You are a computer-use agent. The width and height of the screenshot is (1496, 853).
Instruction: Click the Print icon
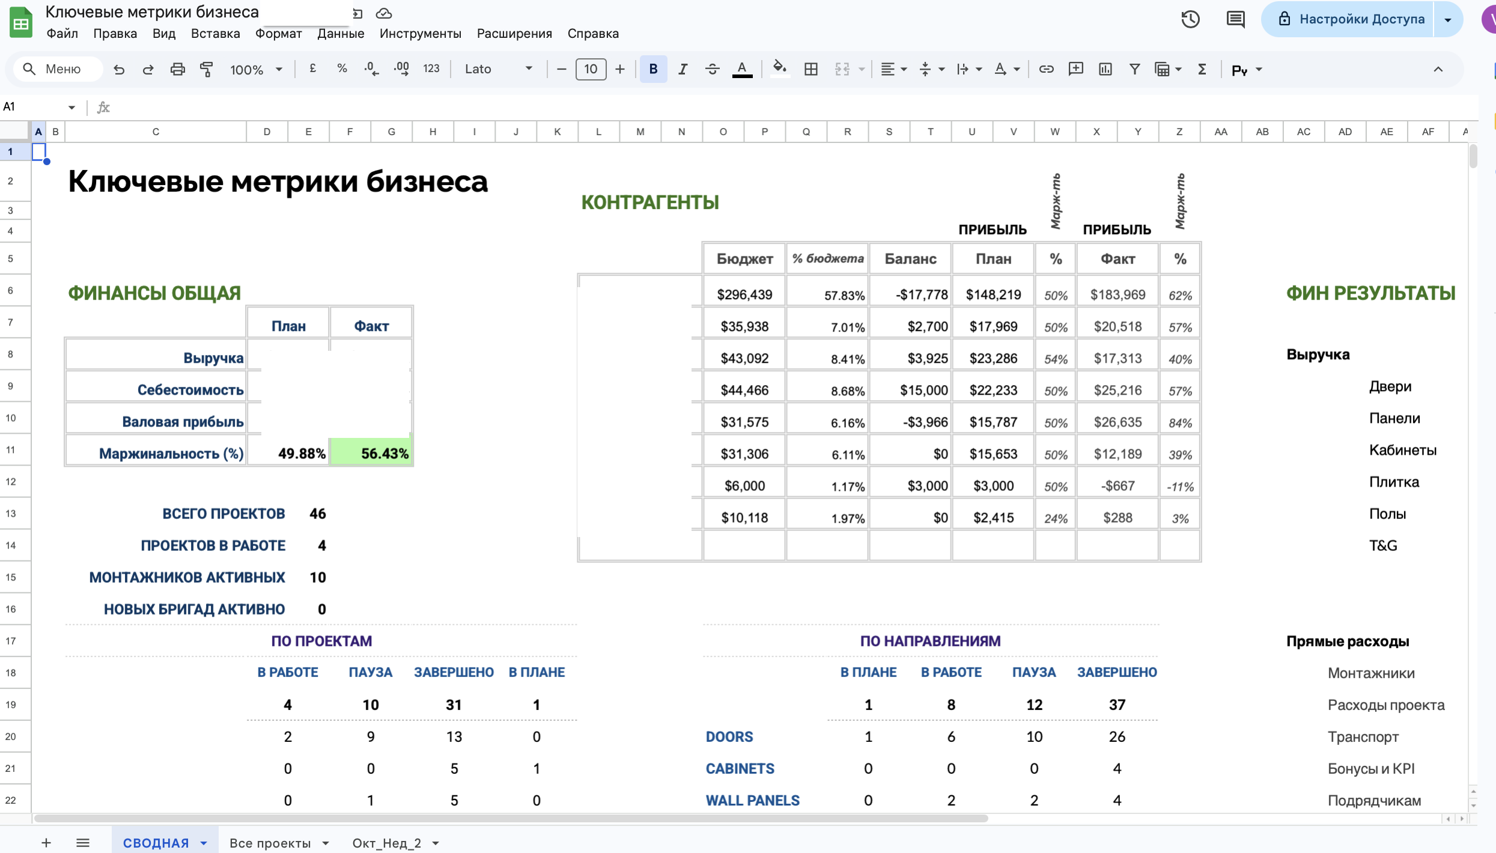(177, 69)
